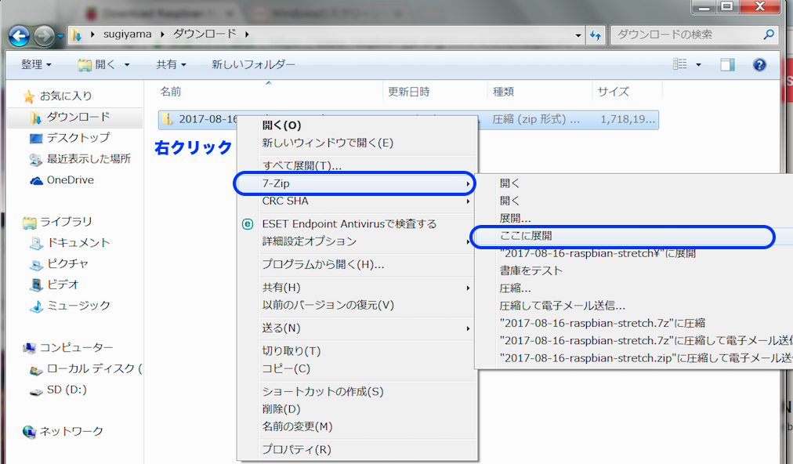The image size is (793, 464).
Task: Toggle the preview pane icon
Action: [x=727, y=65]
